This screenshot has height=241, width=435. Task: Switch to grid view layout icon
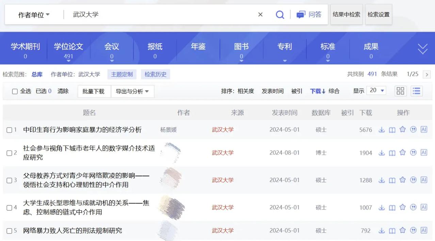(x=401, y=91)
